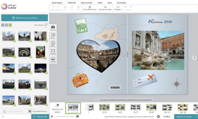
Task: Open the MISE EN PAGE tab
Action: [87, 3]
